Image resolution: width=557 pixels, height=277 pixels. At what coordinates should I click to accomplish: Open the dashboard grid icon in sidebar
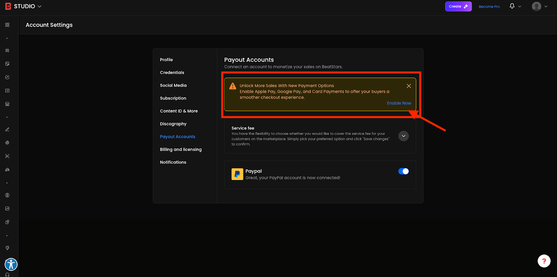point(7,25)
